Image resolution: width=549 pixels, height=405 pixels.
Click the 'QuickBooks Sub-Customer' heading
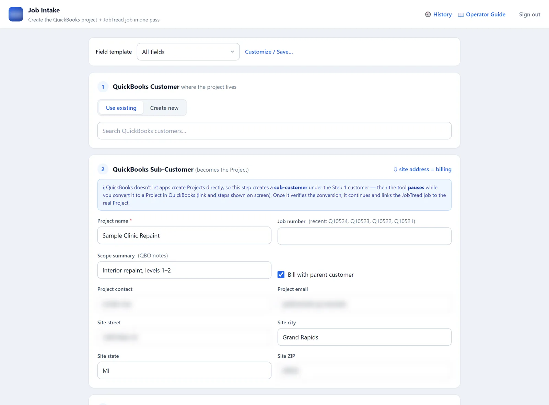(153, 169)
